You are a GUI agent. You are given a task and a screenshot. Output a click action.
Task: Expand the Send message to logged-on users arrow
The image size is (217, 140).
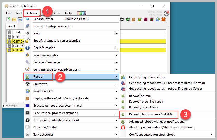point(116,70)
